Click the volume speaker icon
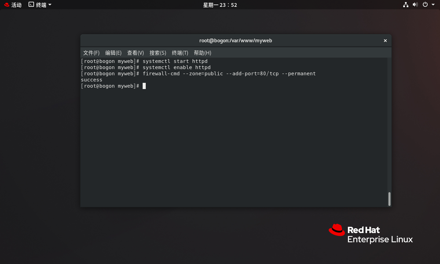This screenshot has height=264, width=440. 415,5
